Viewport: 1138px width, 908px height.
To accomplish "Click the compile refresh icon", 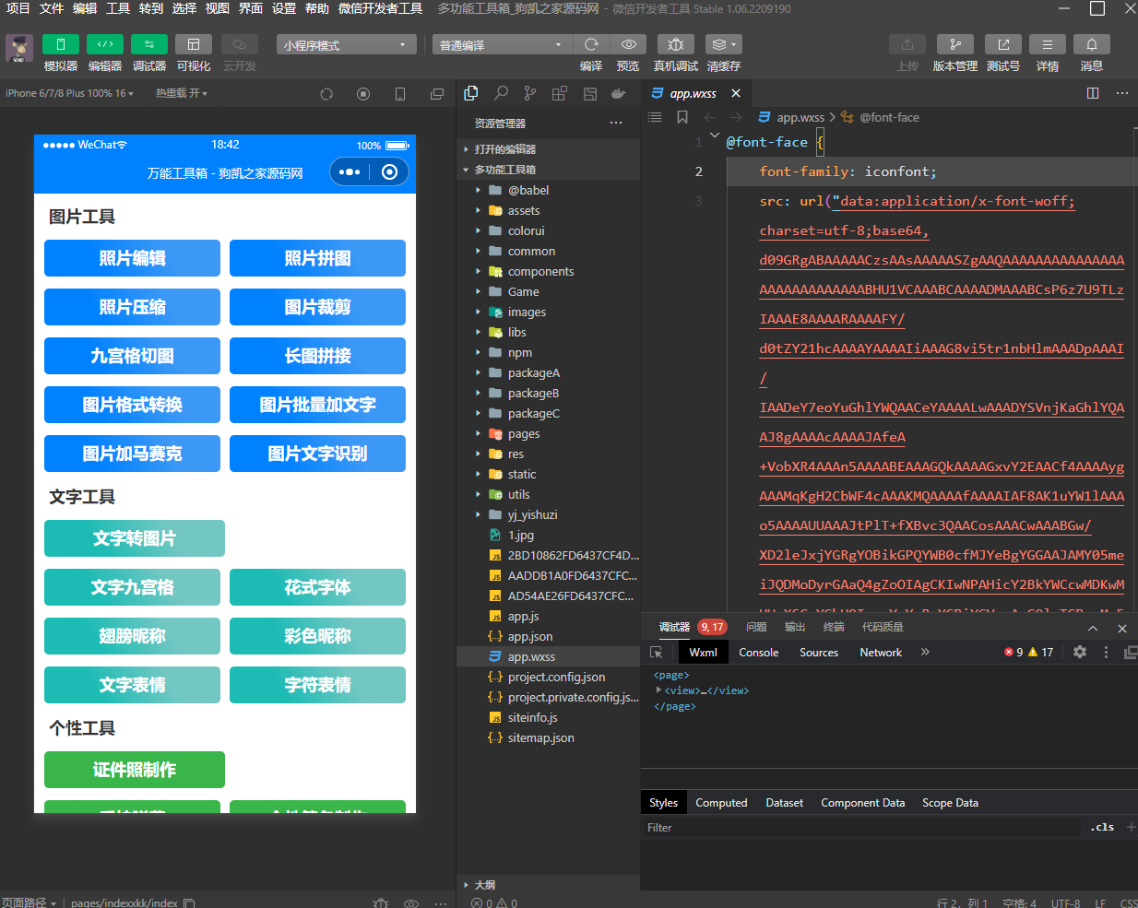I will [591, 44].
